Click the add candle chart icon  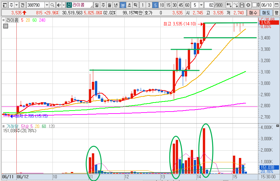[229, 5]
